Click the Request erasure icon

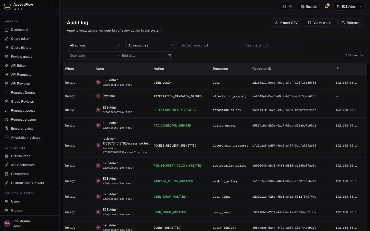(7, 120)
